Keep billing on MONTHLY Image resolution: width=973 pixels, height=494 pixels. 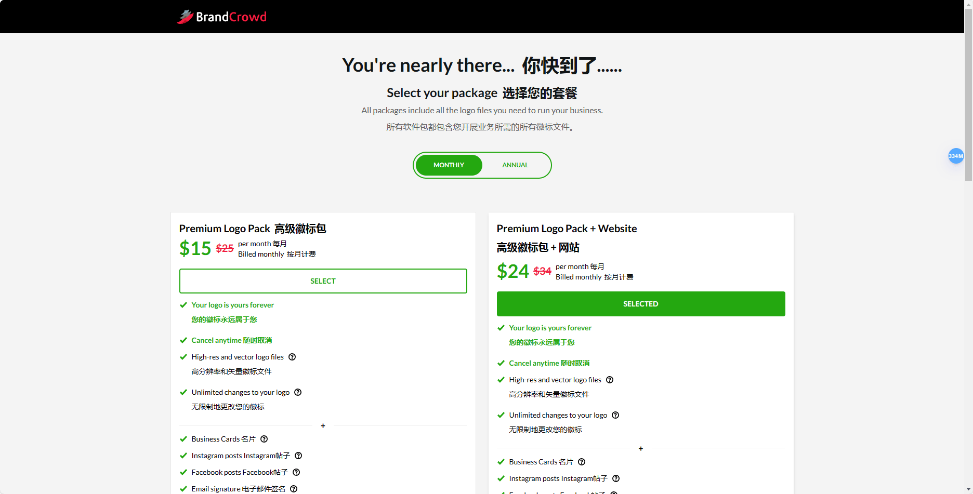[448, 165]
